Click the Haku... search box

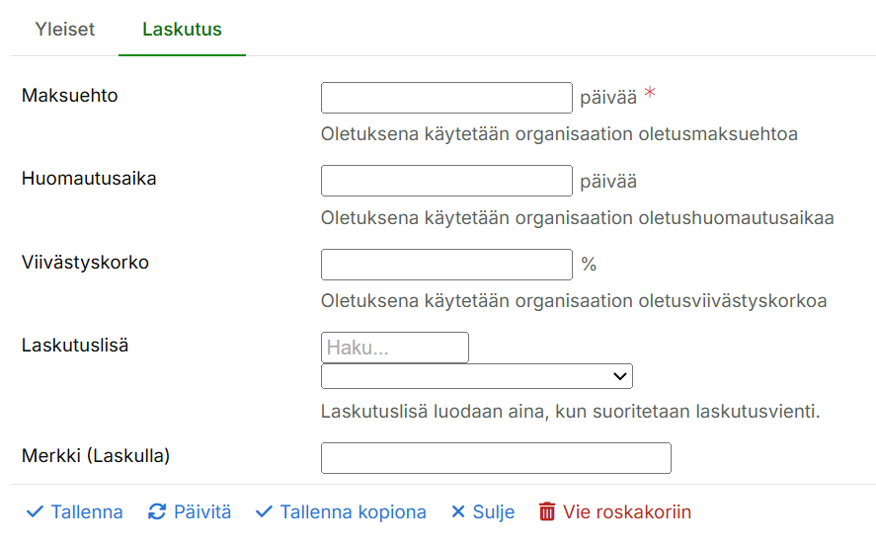(x=394, y=348)
